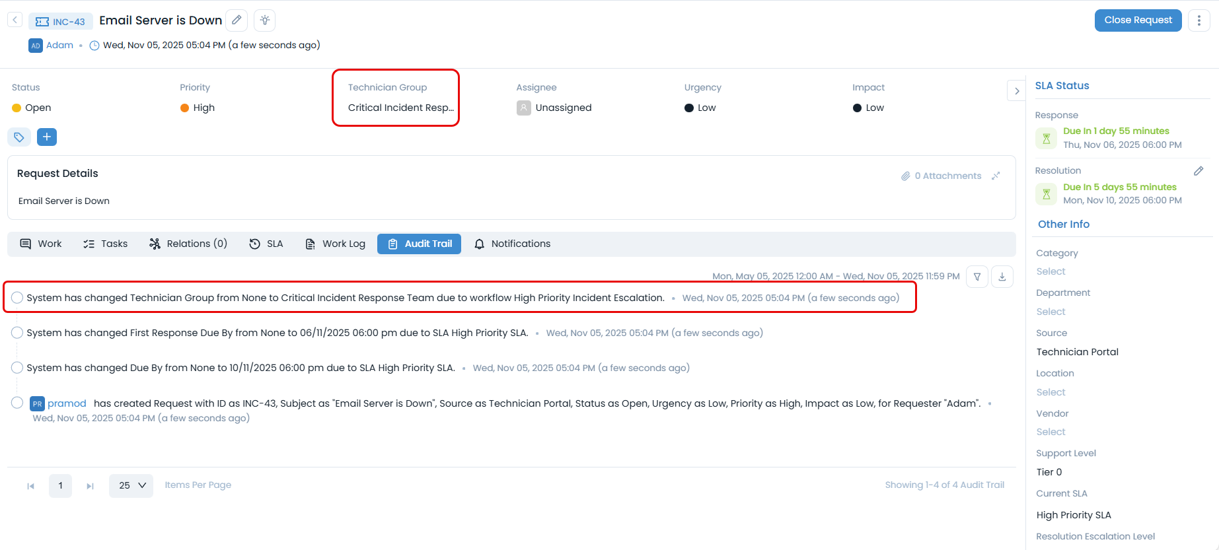Expand request details with the arrows icon
The image size is (1219, 550).
(996, 176)
